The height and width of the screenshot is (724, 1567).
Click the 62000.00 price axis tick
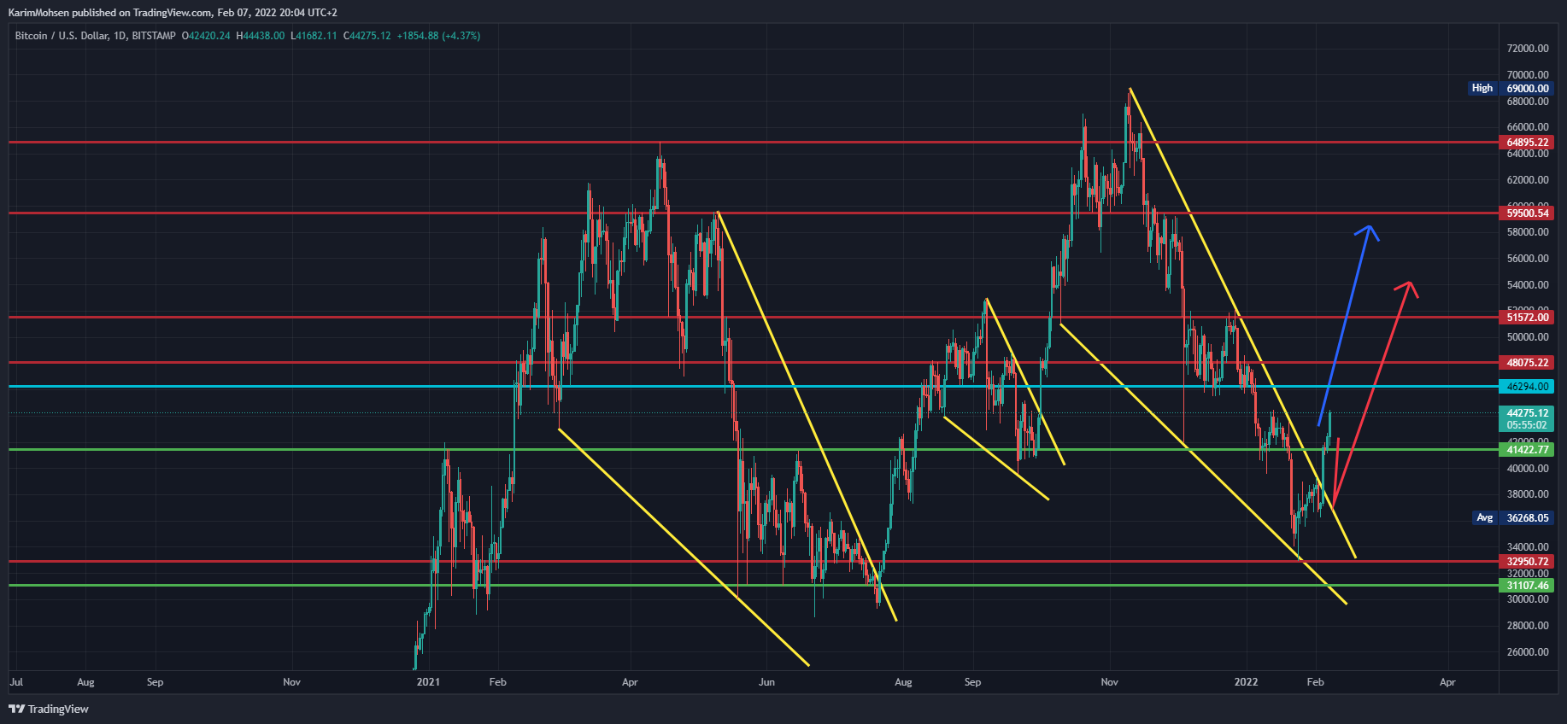(x=1528, y=180)
